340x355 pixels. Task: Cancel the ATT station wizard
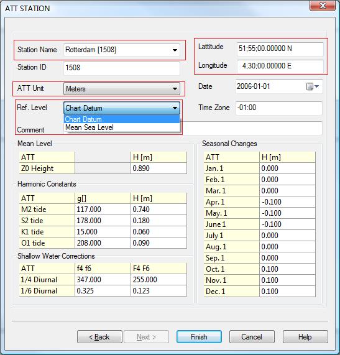point(252,337)
